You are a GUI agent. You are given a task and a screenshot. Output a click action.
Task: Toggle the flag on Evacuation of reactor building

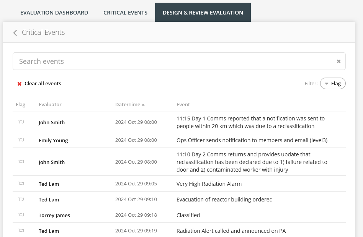[x=21, y=199]
